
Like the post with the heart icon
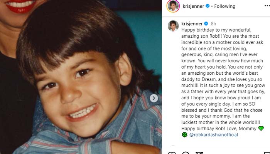[x=171, y=153]
